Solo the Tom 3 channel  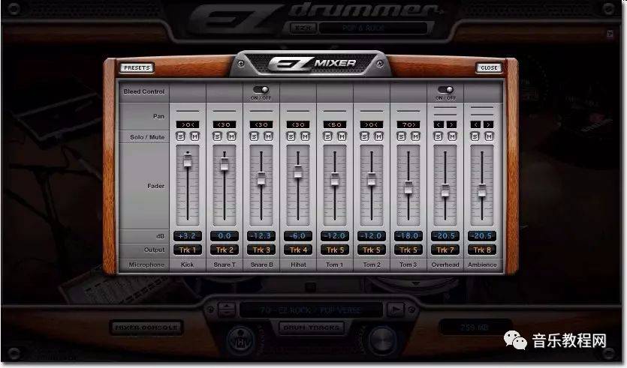coord(401,137)
